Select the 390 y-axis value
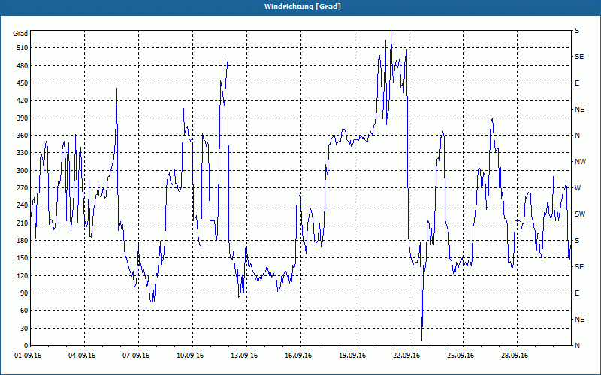Screen dimensions: 601x375 click(x=22, y=118)
